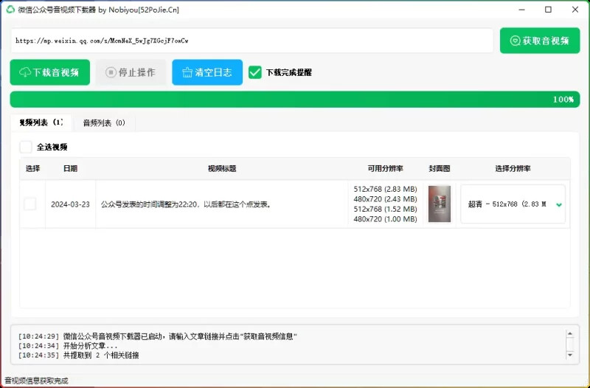Click the video cover thumbnail image
Viewport: 590px width, 388px height.
(440, 204)
